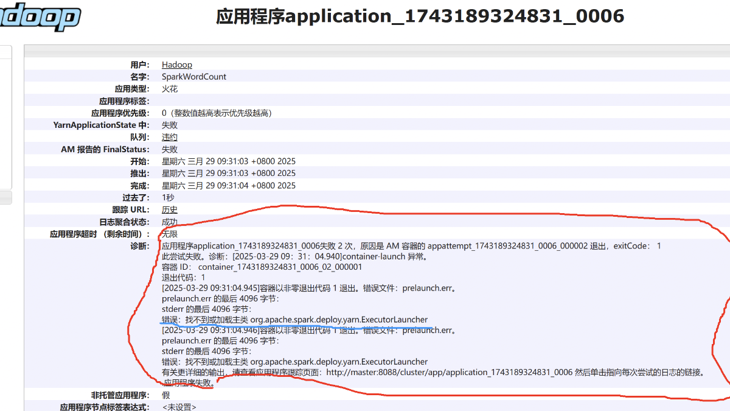Click the 1秒 elapsed time value

click(168, 198)
